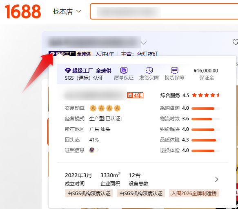Click the first 由SGS机构深度认证 tag

coord(89,193)
